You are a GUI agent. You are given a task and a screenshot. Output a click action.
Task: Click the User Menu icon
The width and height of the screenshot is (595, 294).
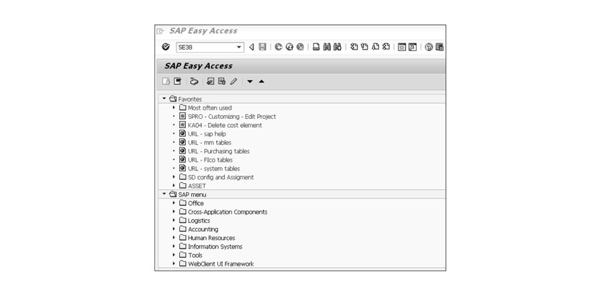point(166,81)
